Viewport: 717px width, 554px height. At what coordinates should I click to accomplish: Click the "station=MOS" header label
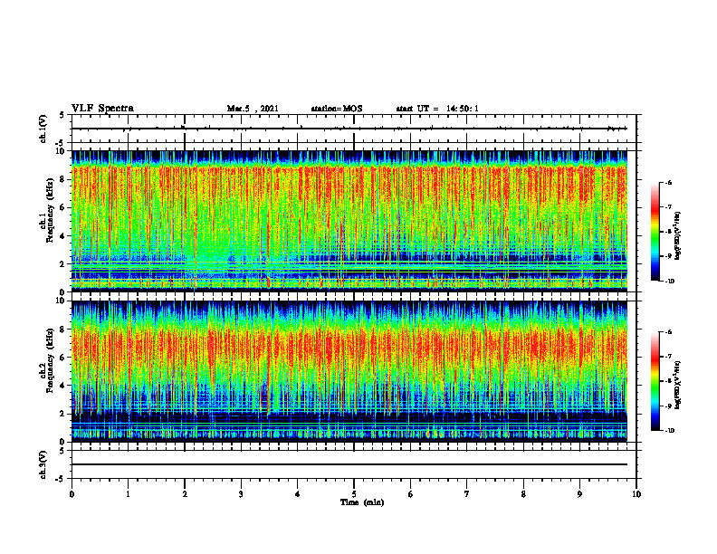337,109
